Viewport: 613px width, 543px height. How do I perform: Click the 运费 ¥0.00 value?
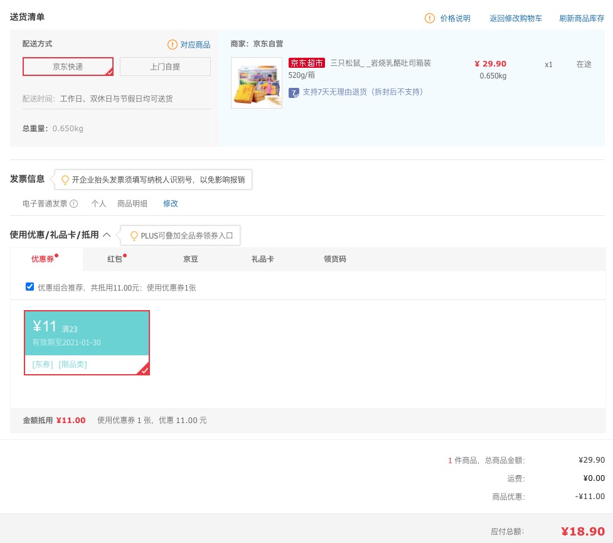(594, 478)
